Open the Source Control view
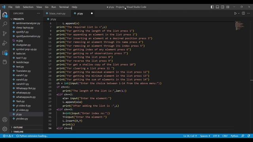Viewport: 253px width, 142px height. (x=5, y=34)
